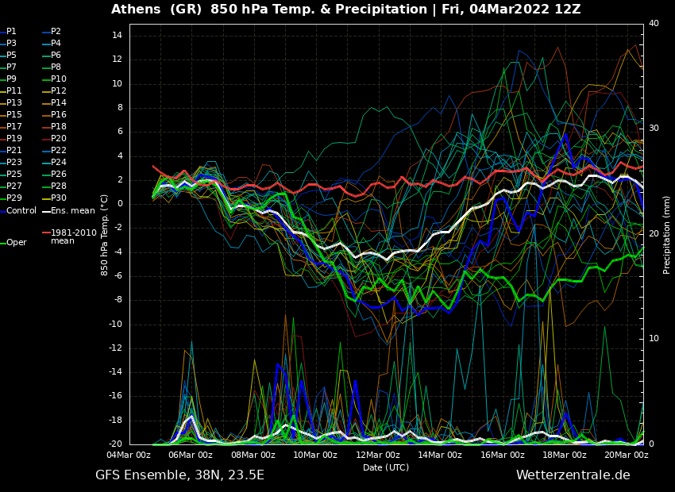This screenshot has height=492, width=675.
Task: Select legend label P23
Action: 13,162
